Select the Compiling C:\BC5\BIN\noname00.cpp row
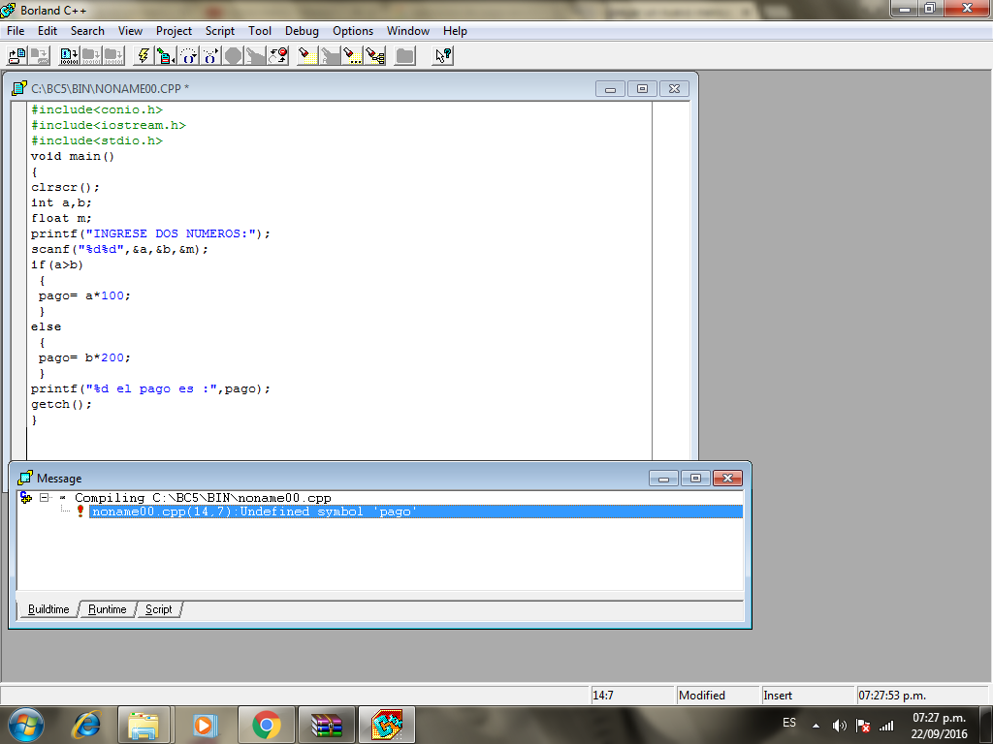Image resolution: width=993 pixels, height=744 pixels. click(203, 498)
